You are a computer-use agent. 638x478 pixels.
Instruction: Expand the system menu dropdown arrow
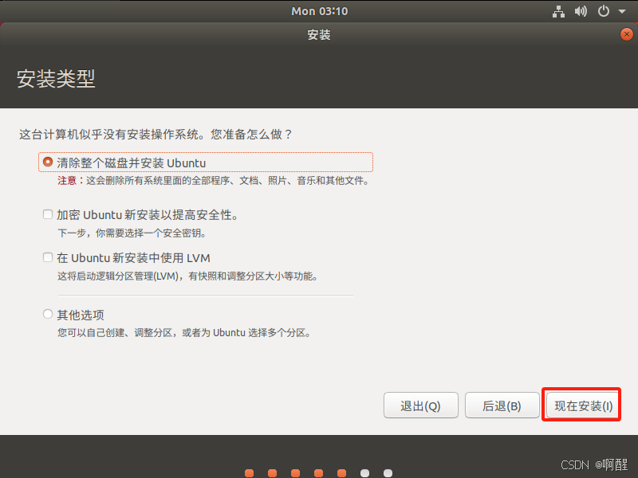pyautogui.click(x=622, y=12)
